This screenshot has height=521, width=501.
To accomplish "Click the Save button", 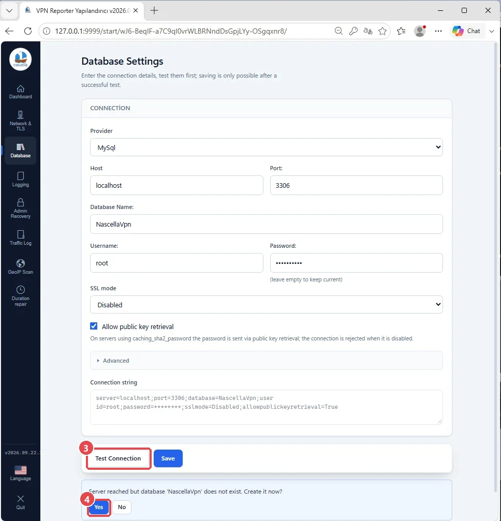I will (x=168, y=458).
